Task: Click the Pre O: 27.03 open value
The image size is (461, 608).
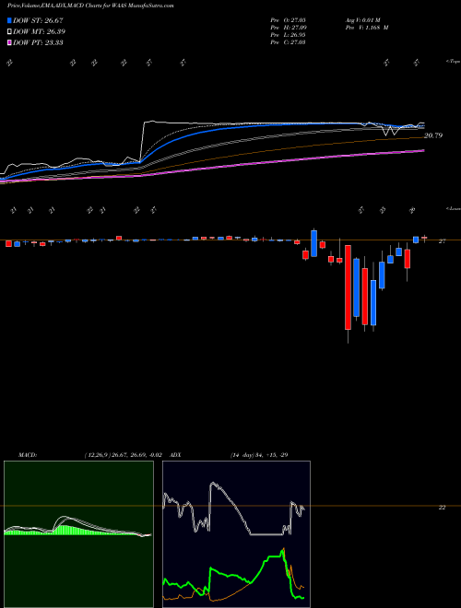Action: (x=288, y=19)
